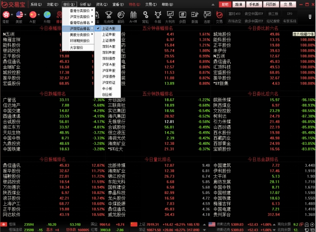Image resolution: width=316 pixels, height=232 pixels.
Task: Click the 广誉远 stock row
Action: pyautogui.click(x=9, y=100)
